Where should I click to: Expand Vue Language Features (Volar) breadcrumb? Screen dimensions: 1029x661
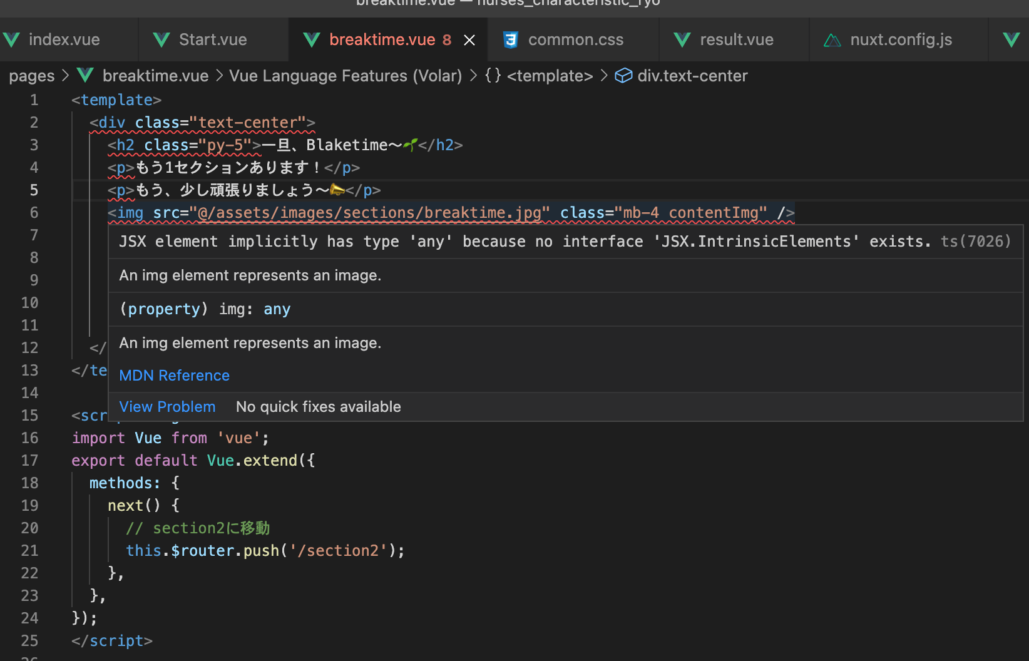[345, 76]
